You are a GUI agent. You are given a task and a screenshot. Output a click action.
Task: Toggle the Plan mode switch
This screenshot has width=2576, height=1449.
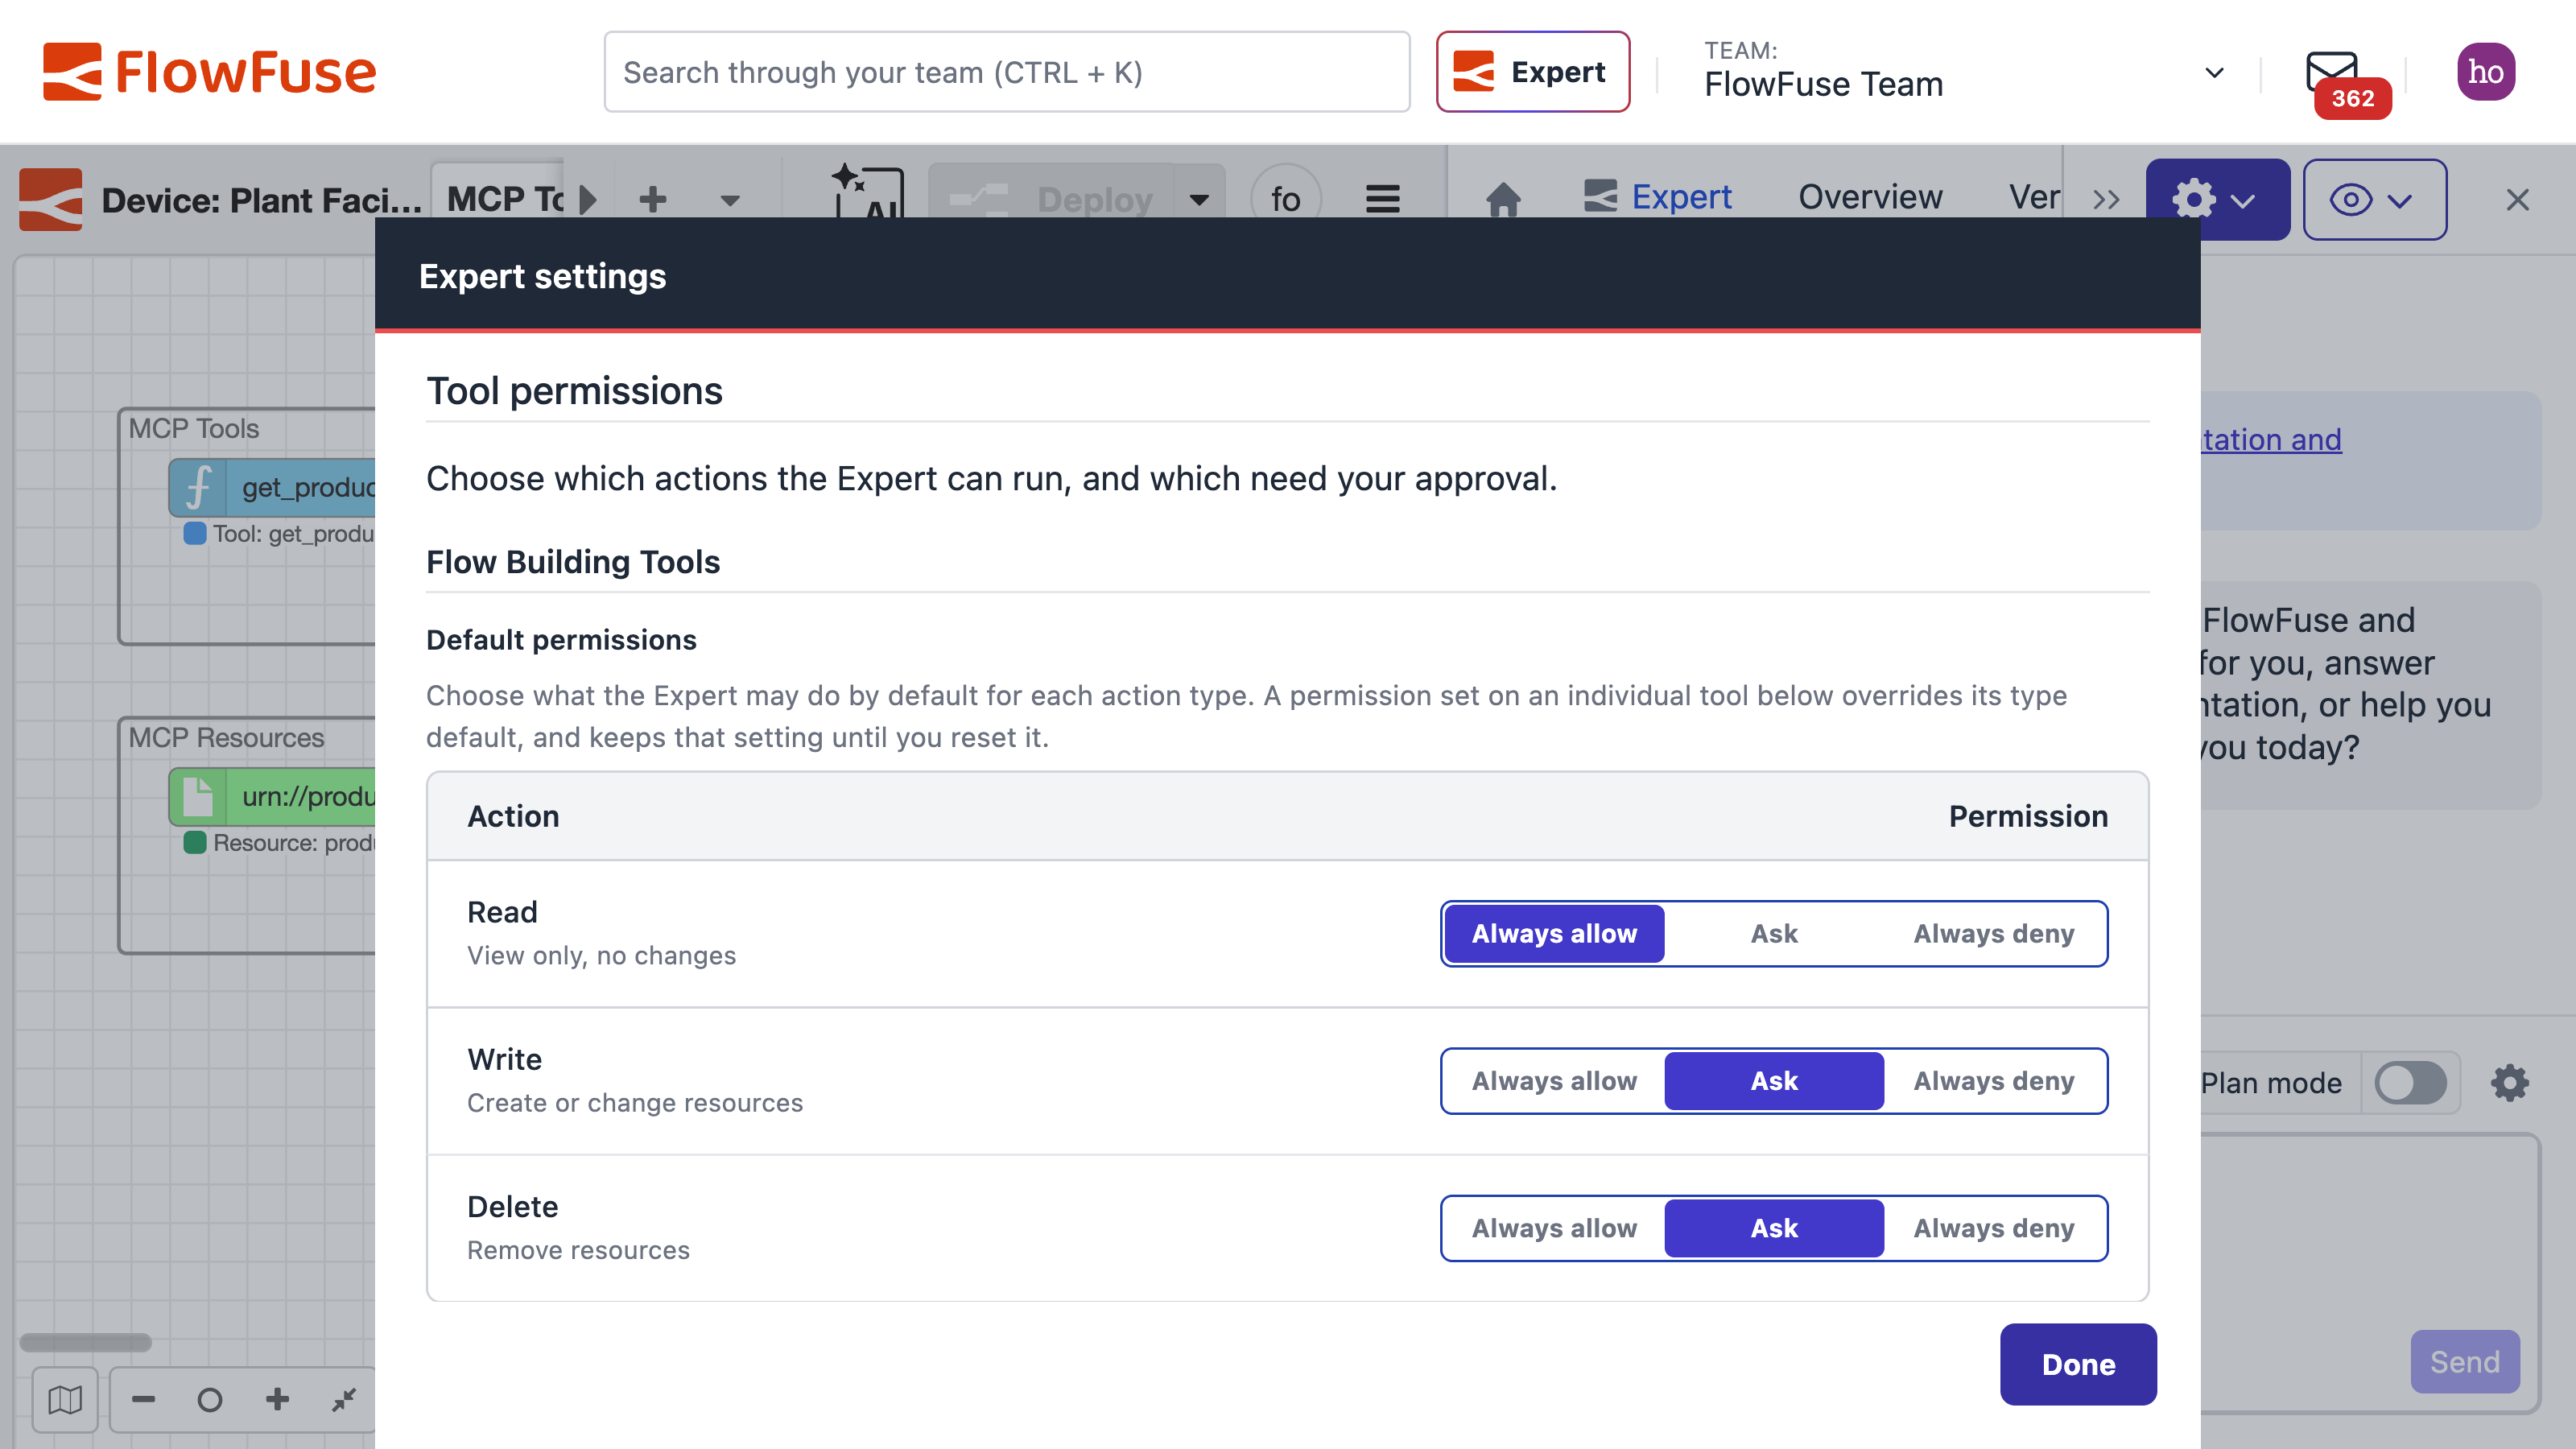pyautogui.click(x=2410, y=1082)
